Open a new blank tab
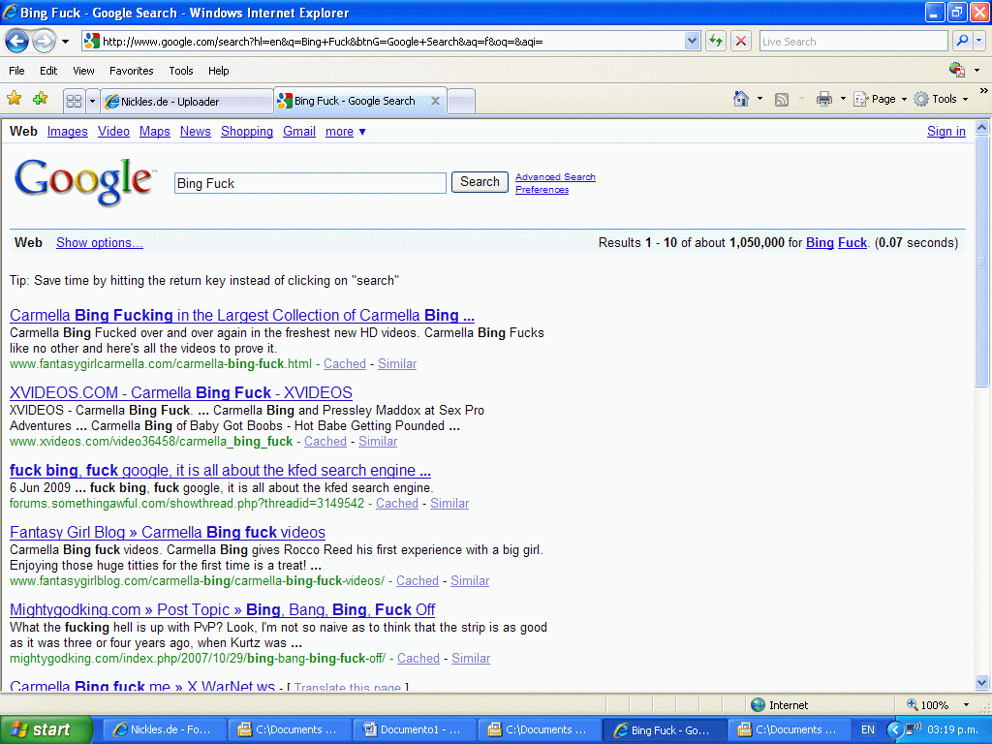The image size is (992, 744). pyautogui.click(x=461, y=101)
